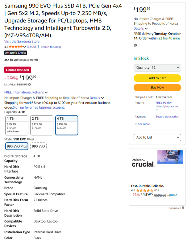This screenshot has height=241, width=187.
Task: Click the Crucial ad's star rating
Action: 144,190
